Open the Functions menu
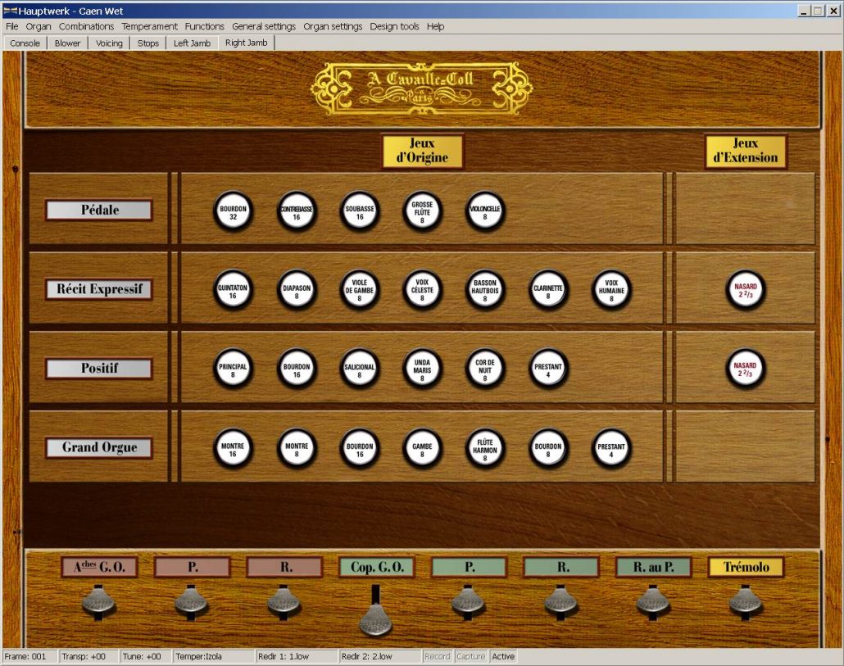Screen dimensions: 844x666 click(x=205, y=26)
